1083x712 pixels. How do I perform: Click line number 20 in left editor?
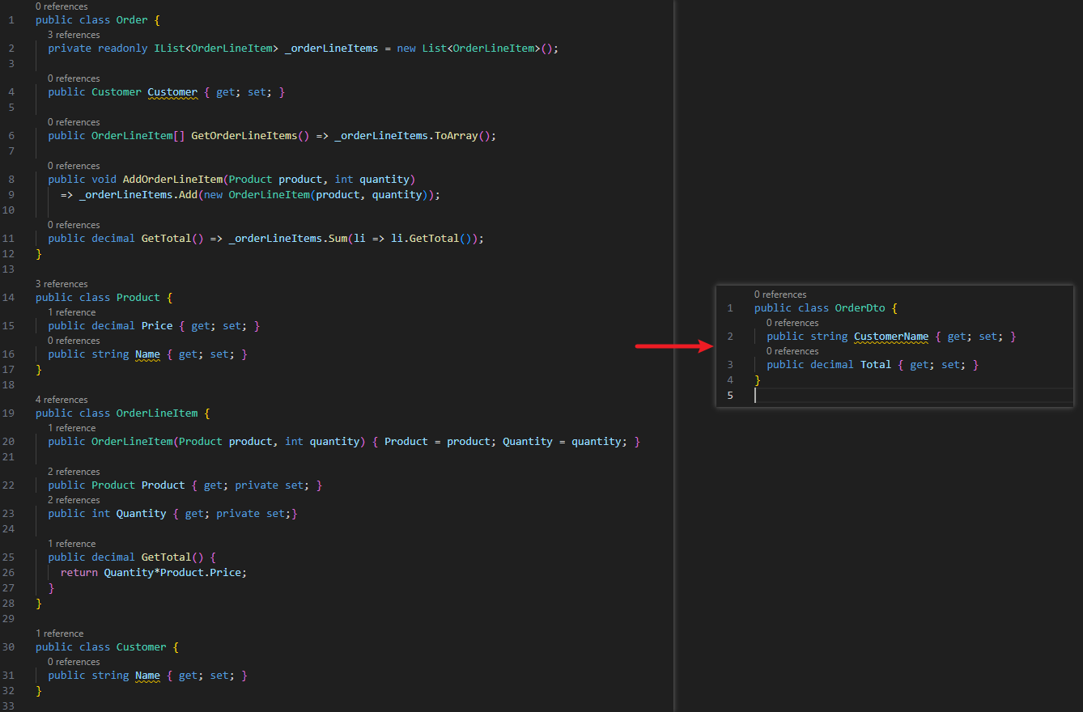9,442
